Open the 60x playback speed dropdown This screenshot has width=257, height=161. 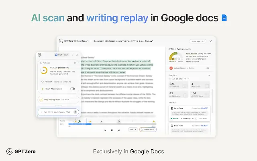(x=133, y=130)
